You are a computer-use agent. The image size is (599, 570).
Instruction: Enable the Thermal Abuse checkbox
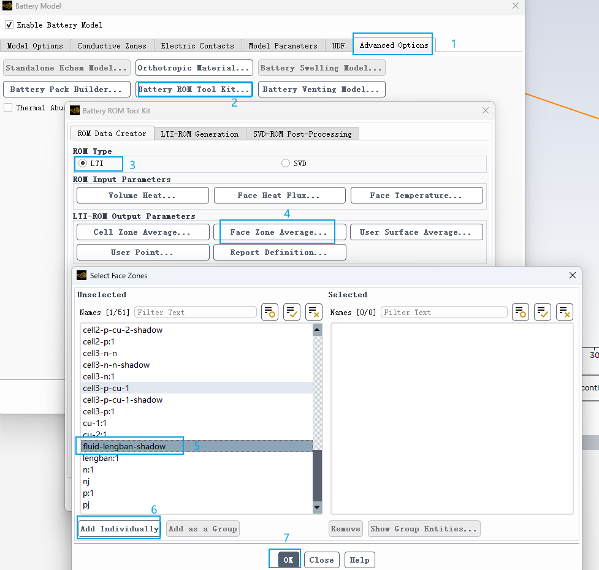pos(9,108)
